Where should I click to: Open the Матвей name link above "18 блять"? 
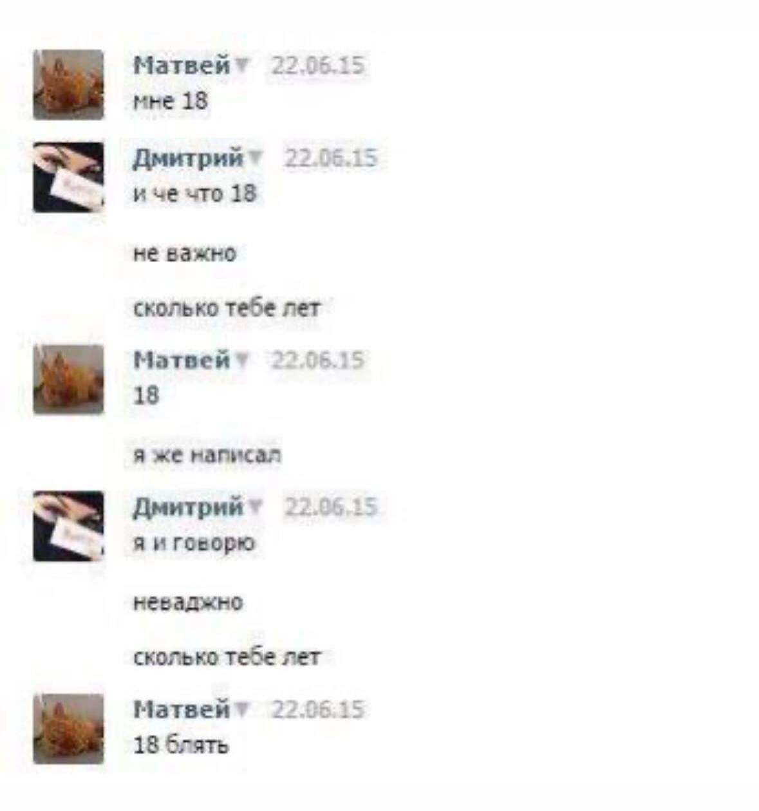click(182, 709)
